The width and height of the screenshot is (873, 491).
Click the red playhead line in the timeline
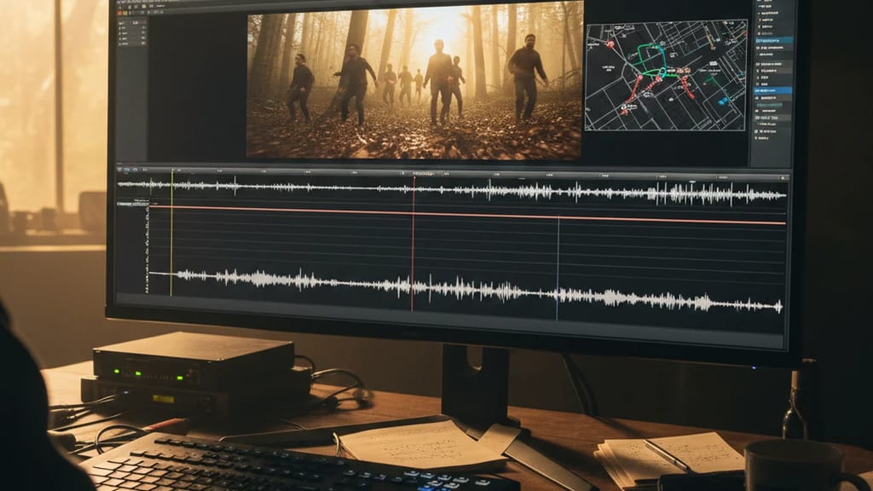pyautogui.click(x=413, y=244)
